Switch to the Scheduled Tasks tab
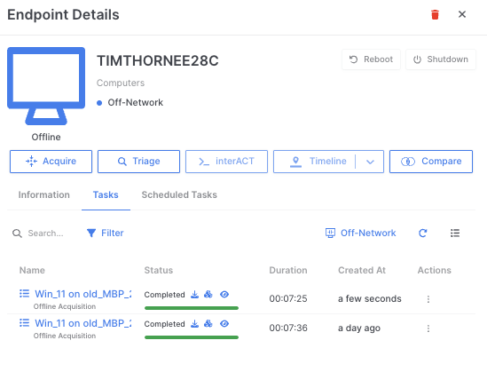Screen dimensions: 487x372 [x=179, y=194]
